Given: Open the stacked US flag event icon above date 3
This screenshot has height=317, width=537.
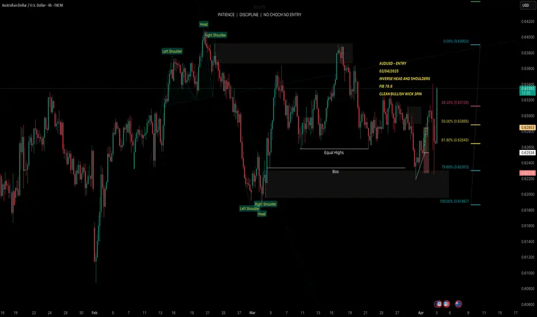Looking at the screenshot, I should (x=438, y=304).
